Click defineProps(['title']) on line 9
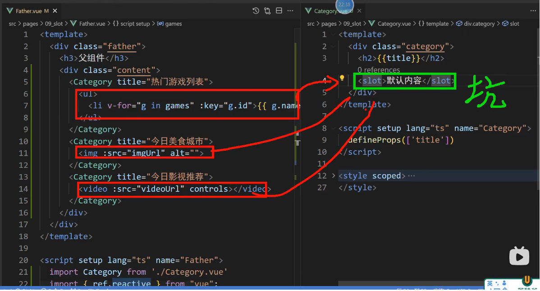The image size is (540, 291). [401, 140]
